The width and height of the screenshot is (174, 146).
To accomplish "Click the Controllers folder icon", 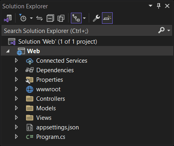I will click(x=29, y=99).
